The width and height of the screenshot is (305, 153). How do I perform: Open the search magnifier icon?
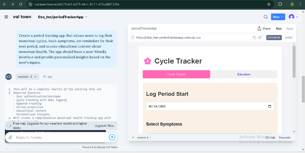tap(265, 17)
